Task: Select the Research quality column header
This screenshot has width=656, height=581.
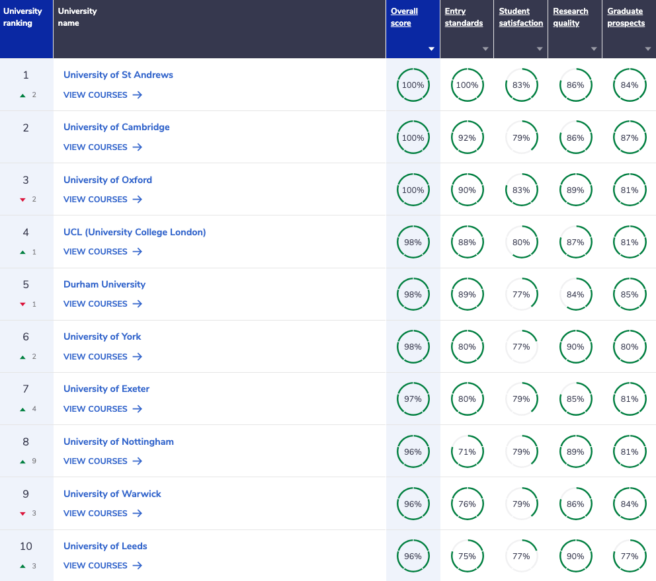Action: (570, 17)
